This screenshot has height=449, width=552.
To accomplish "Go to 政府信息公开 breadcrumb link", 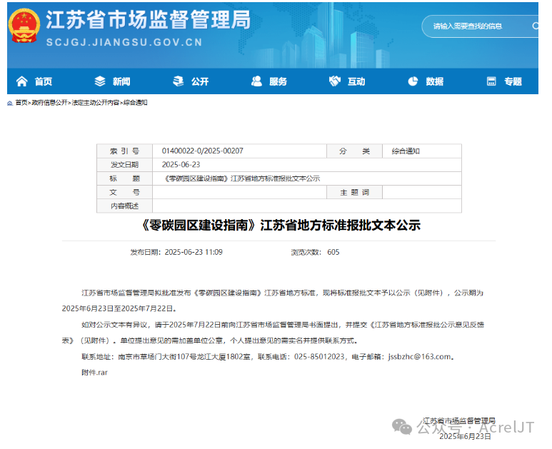I will point(49,103).
